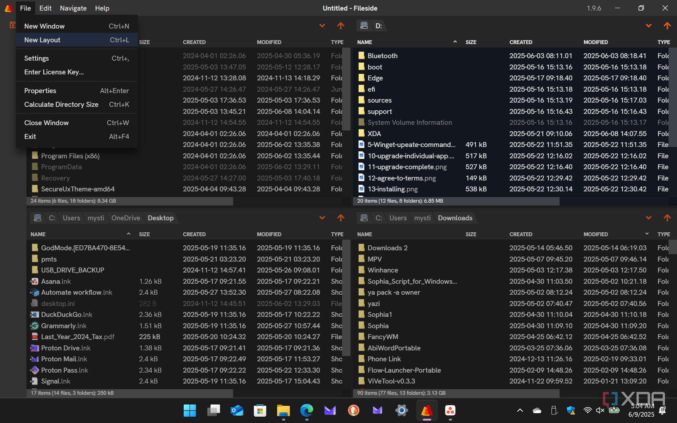Viewport: 677px width, 423px height.
Task: Click the D: drive breadcrumb
Action: pyautogui.click(x=379, y=26)
